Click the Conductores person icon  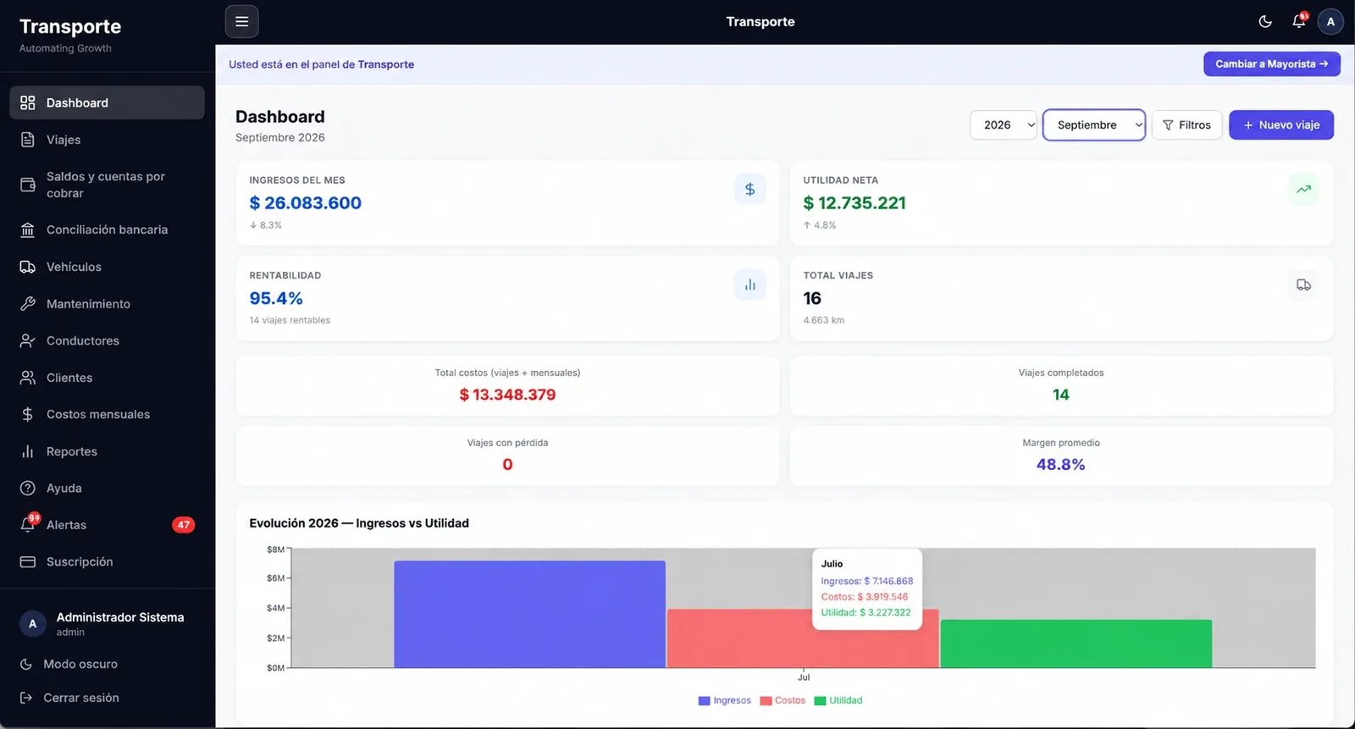tap(28, 340)
